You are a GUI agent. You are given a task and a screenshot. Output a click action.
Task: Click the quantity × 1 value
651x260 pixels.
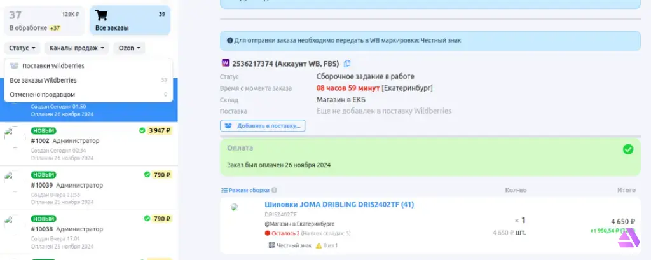(x=520, y=220)
